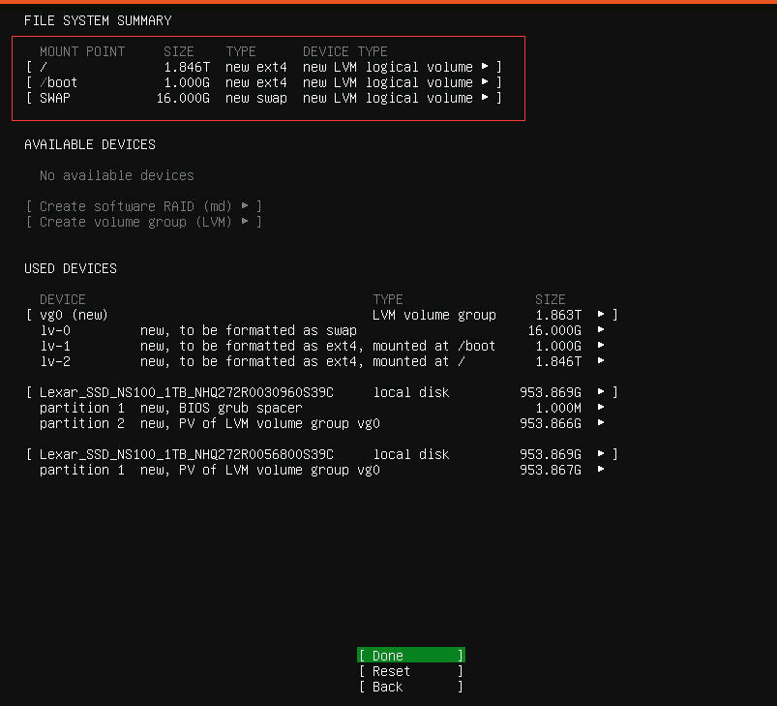Click arrow next to lv-2 root volume
Viewport: 777px width, 706px height.
[x=601, y=361]
